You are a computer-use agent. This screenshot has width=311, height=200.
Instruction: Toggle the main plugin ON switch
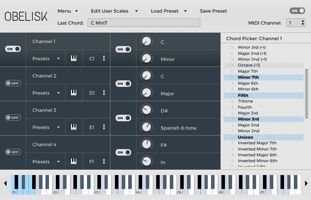[297, 11]
